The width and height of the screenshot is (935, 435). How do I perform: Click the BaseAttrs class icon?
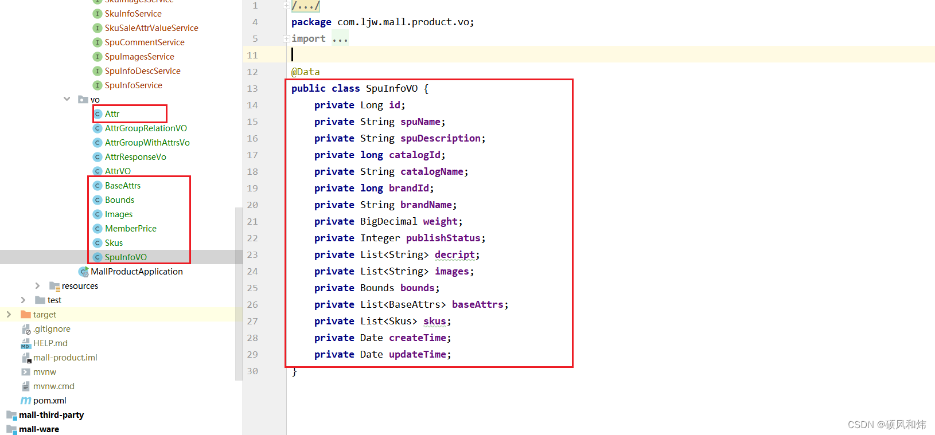[x=98, y=186]
